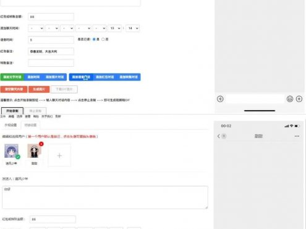Select 是 for the read status option
Viewport: 306px width, 229px height.
click(94, 39)
